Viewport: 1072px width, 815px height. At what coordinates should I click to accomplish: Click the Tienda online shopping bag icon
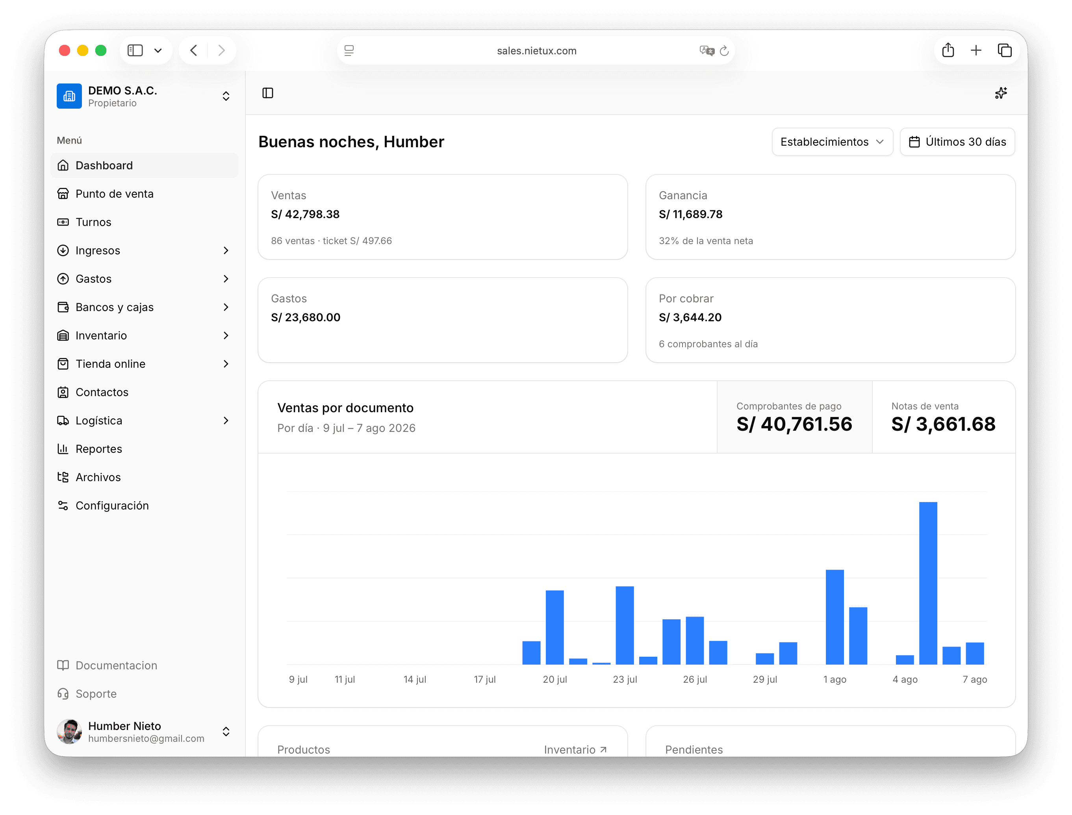tap(63, 364)
